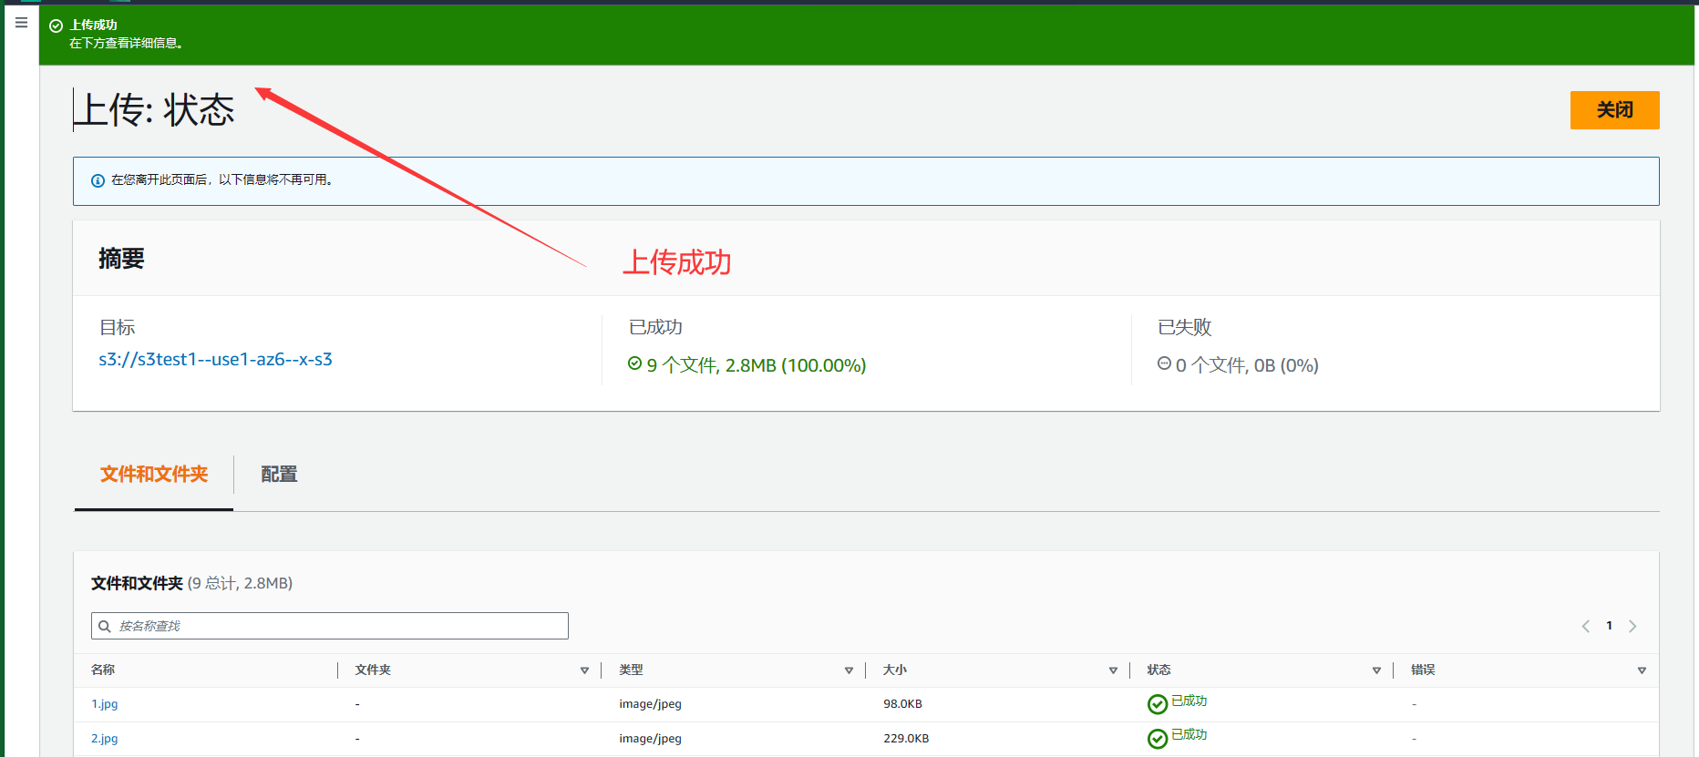Click the 已成功 status text for 2.jpg

coord(1189,734)
